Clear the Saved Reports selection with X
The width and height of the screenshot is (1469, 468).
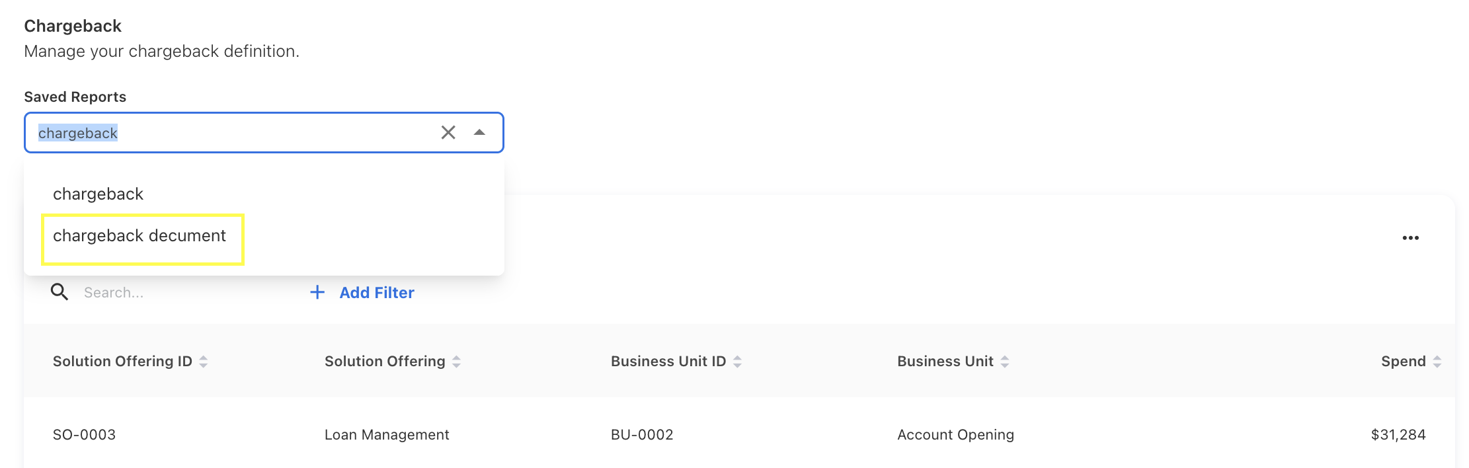point(448,133)
